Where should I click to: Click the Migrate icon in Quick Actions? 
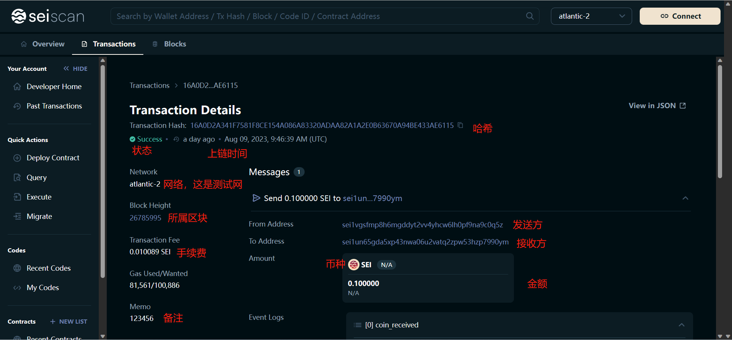coord(17,216)
